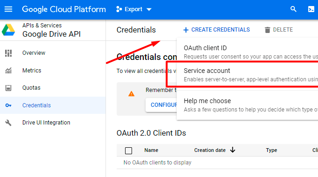Open the hamburger navigation menu
This screenshot has height=177, width=318.
pyautogui.click(x=8, y=9)
